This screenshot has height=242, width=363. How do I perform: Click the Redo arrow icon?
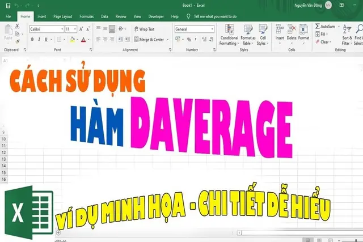[x=28, y=6]
